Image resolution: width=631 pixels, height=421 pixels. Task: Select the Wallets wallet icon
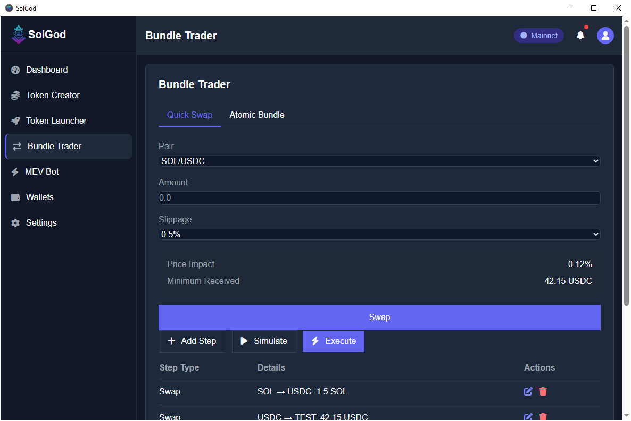15,197
